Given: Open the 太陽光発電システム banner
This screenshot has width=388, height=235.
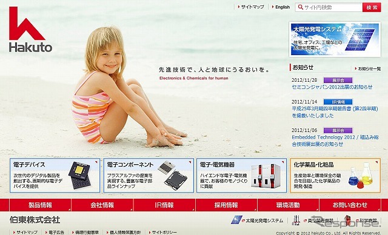Looking at the screenshot, I should click(335, 39).
